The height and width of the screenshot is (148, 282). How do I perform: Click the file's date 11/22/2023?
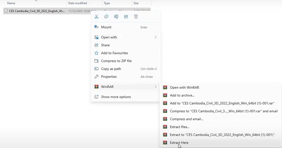pyautogui.click(x=75, y=11)
